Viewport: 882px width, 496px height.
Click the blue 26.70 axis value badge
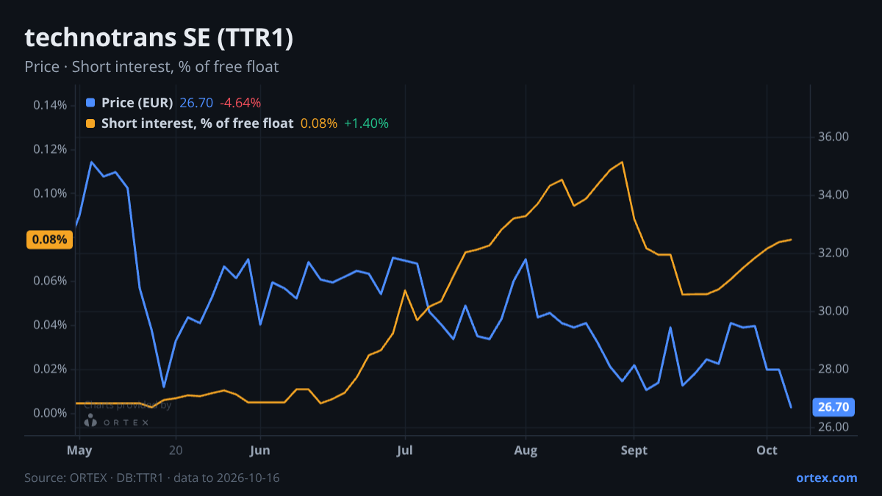(833, 407)
